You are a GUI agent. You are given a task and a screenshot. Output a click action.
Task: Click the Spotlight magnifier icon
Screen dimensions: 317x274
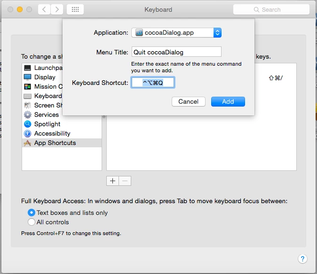pyautogui.click(x=27, y=124)
